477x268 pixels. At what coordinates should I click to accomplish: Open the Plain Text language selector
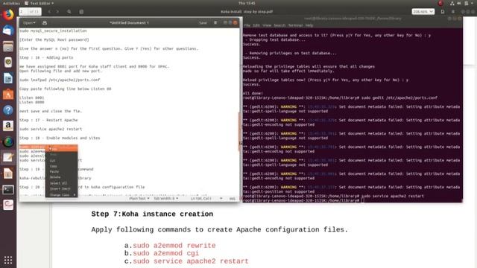point(139,199)
